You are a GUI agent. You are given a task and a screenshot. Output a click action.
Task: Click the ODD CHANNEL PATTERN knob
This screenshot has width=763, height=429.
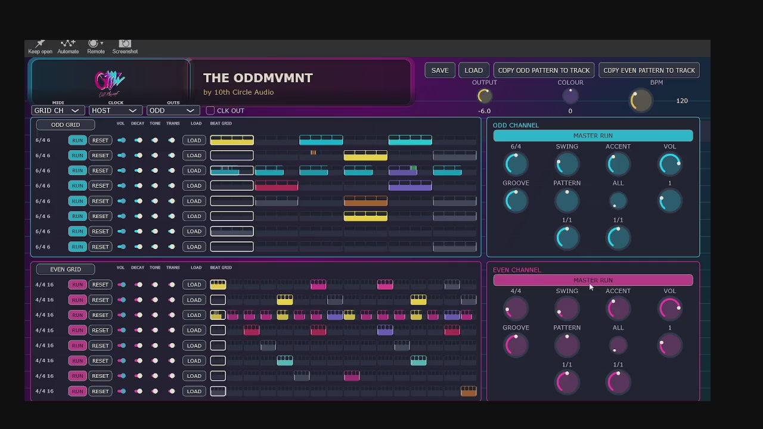[567, 201]
